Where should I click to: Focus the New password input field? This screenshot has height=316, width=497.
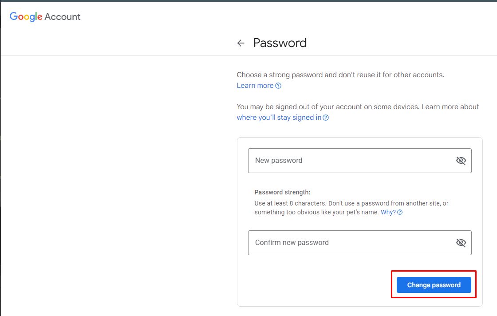(x=351, y=161)
